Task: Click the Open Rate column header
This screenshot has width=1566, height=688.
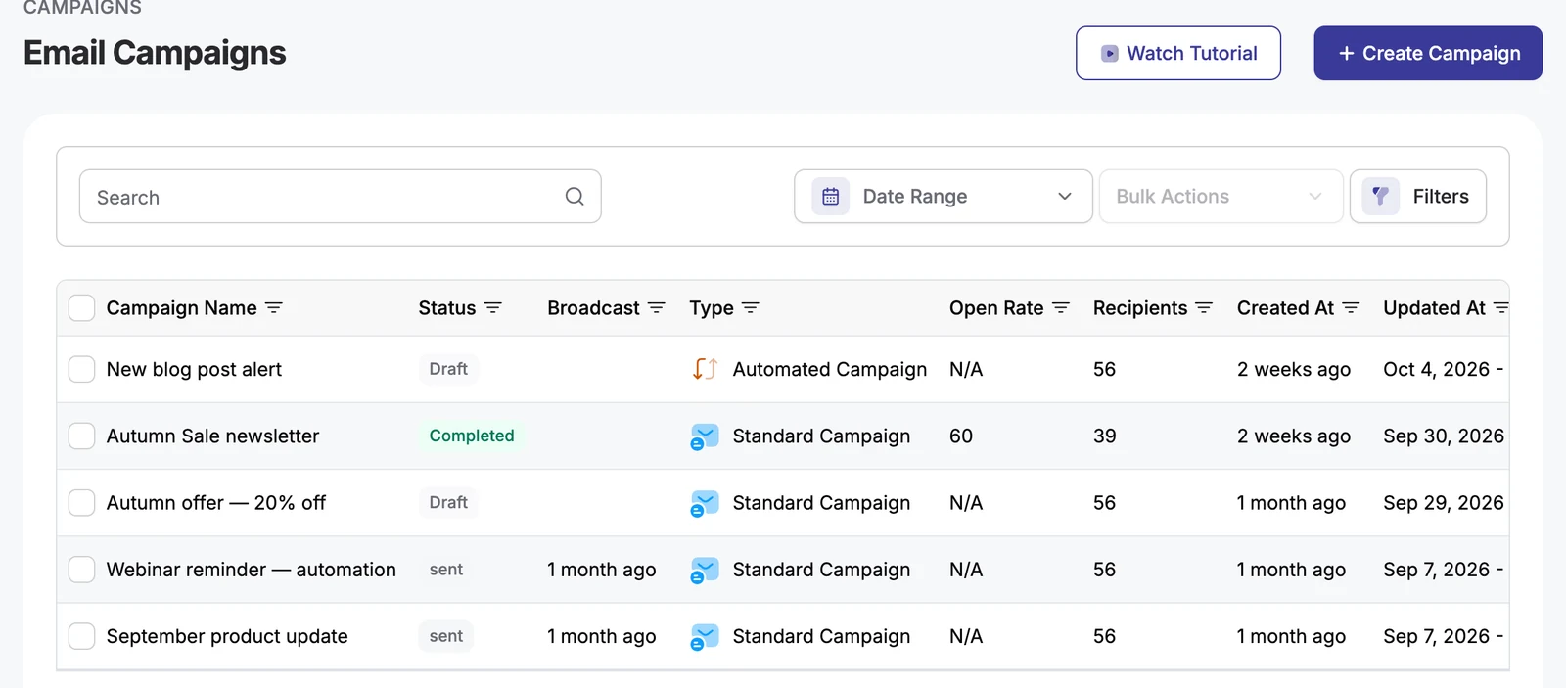Action: point(996,308)
